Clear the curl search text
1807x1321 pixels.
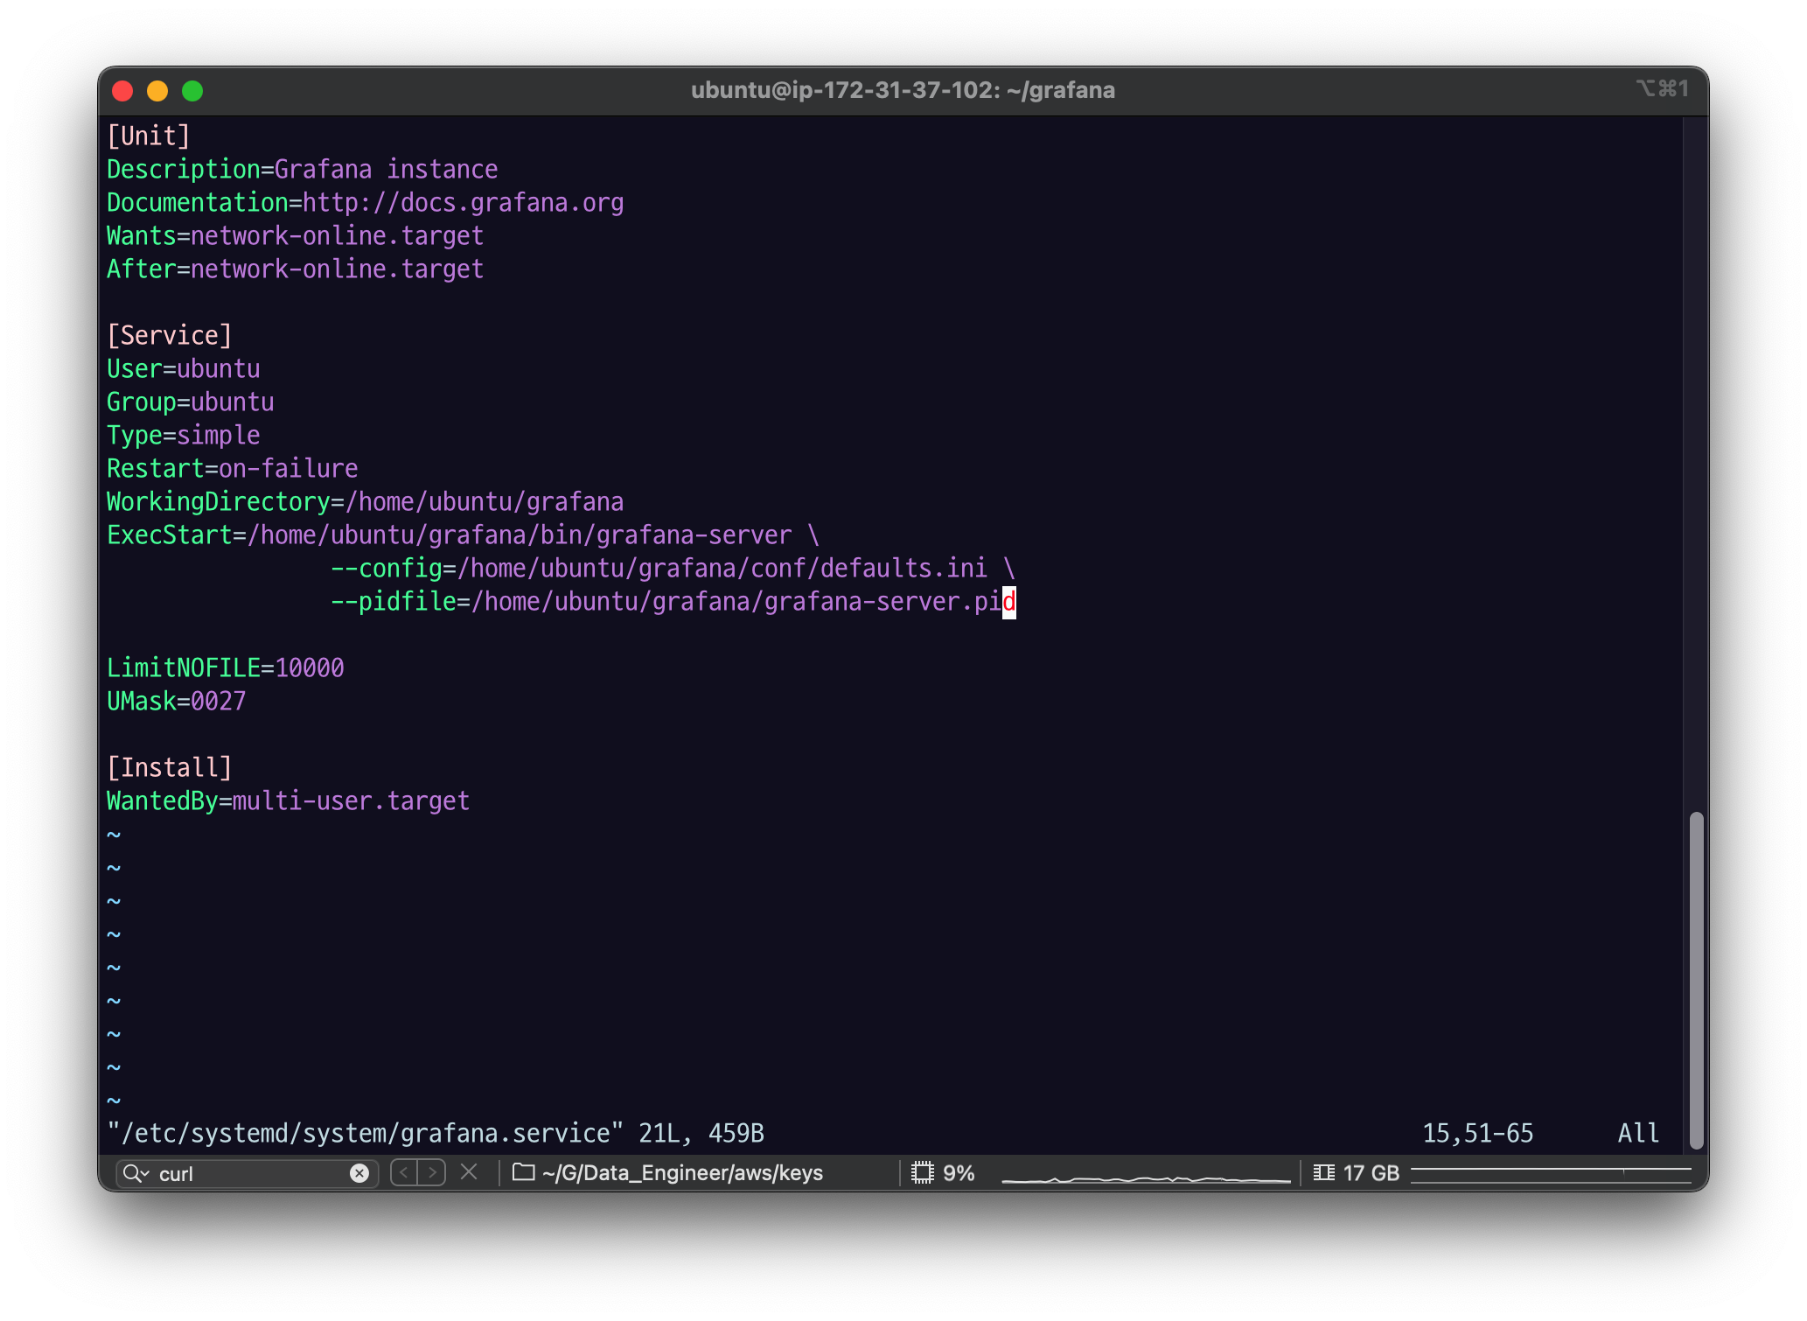click(359, 1173)
